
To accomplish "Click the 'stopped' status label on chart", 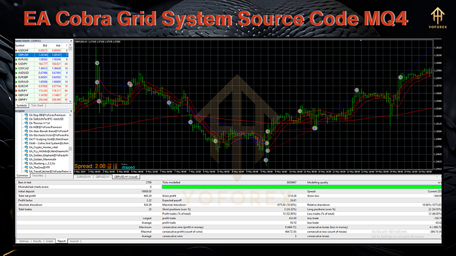I will click(x=128, y=168).
